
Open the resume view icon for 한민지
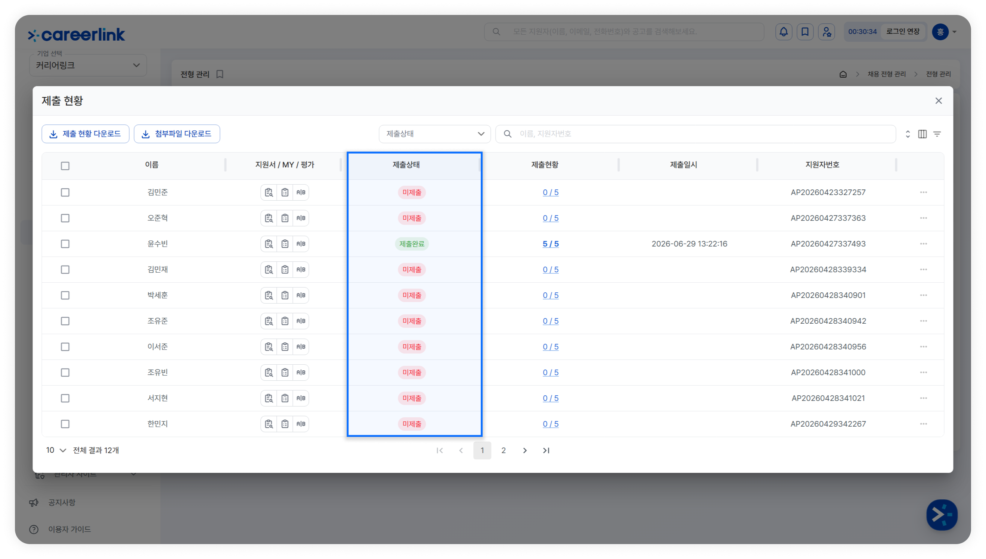[269, 424]
